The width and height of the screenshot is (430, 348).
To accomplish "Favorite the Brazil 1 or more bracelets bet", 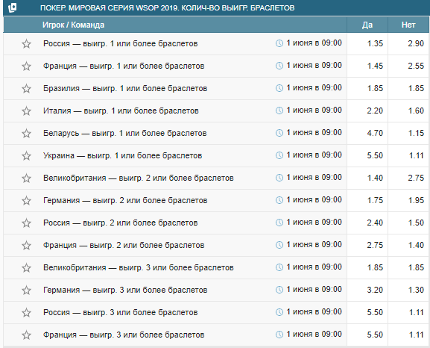I will 26,89.
